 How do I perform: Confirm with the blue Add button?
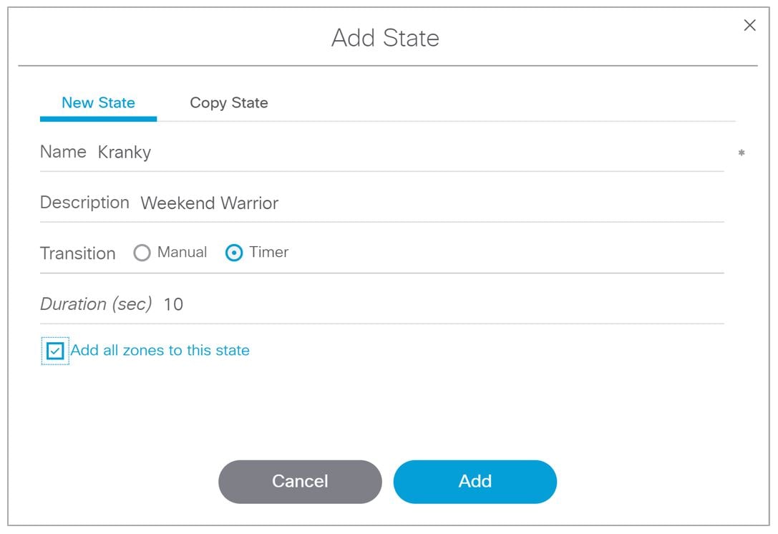(475, 482)
